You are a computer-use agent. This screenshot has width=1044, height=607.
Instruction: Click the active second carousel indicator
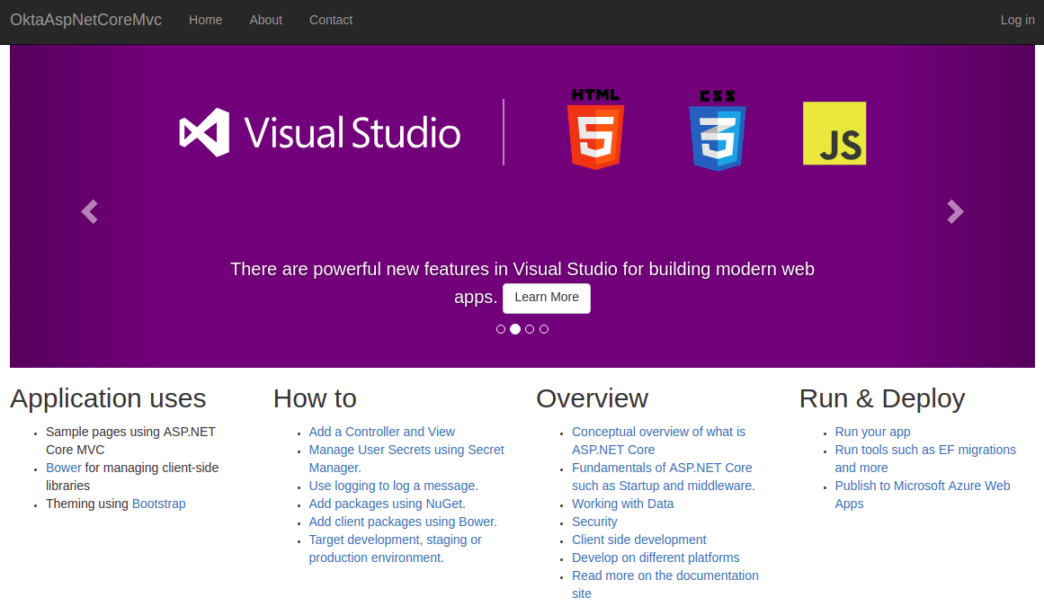click(515, 329)
